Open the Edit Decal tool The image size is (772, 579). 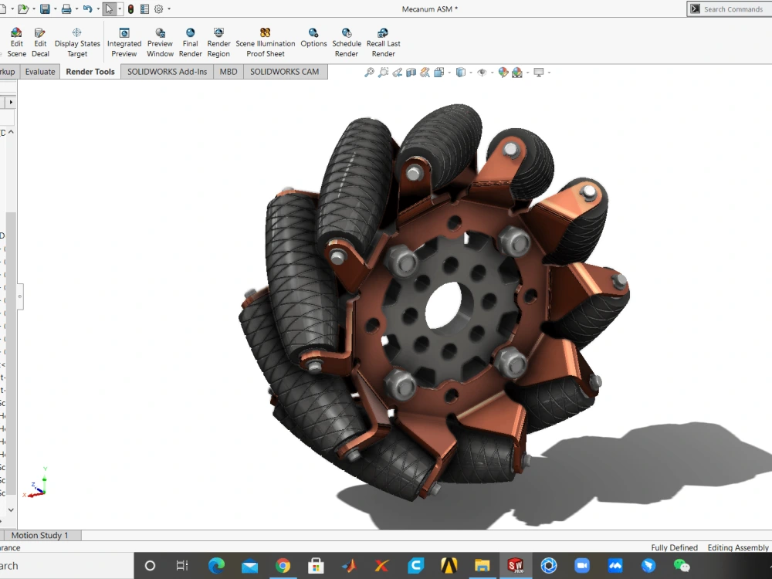click(x=40, y=42)
